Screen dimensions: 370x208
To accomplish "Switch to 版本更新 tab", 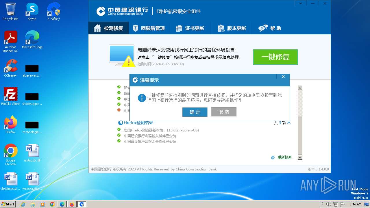I will tap(232, 28).
